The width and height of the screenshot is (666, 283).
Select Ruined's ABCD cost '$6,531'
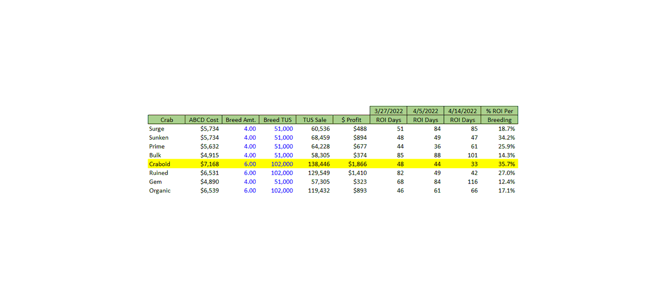tap(210, 173)
